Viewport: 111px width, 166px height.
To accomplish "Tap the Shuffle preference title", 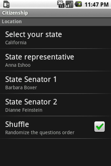I will coord(17,124).
